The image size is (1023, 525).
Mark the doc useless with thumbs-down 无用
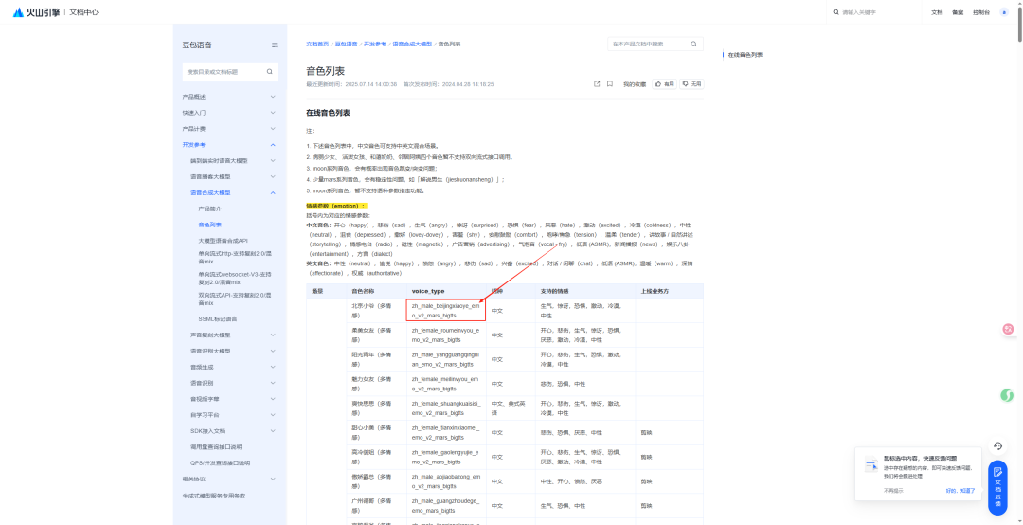point(691,84)
